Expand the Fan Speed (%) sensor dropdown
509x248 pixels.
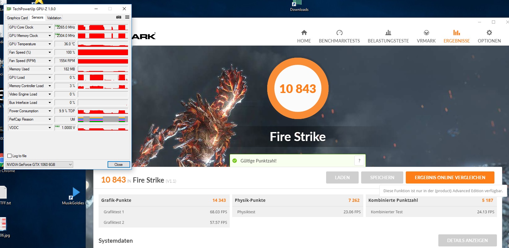pyautogui.click(x=50, y=52)
